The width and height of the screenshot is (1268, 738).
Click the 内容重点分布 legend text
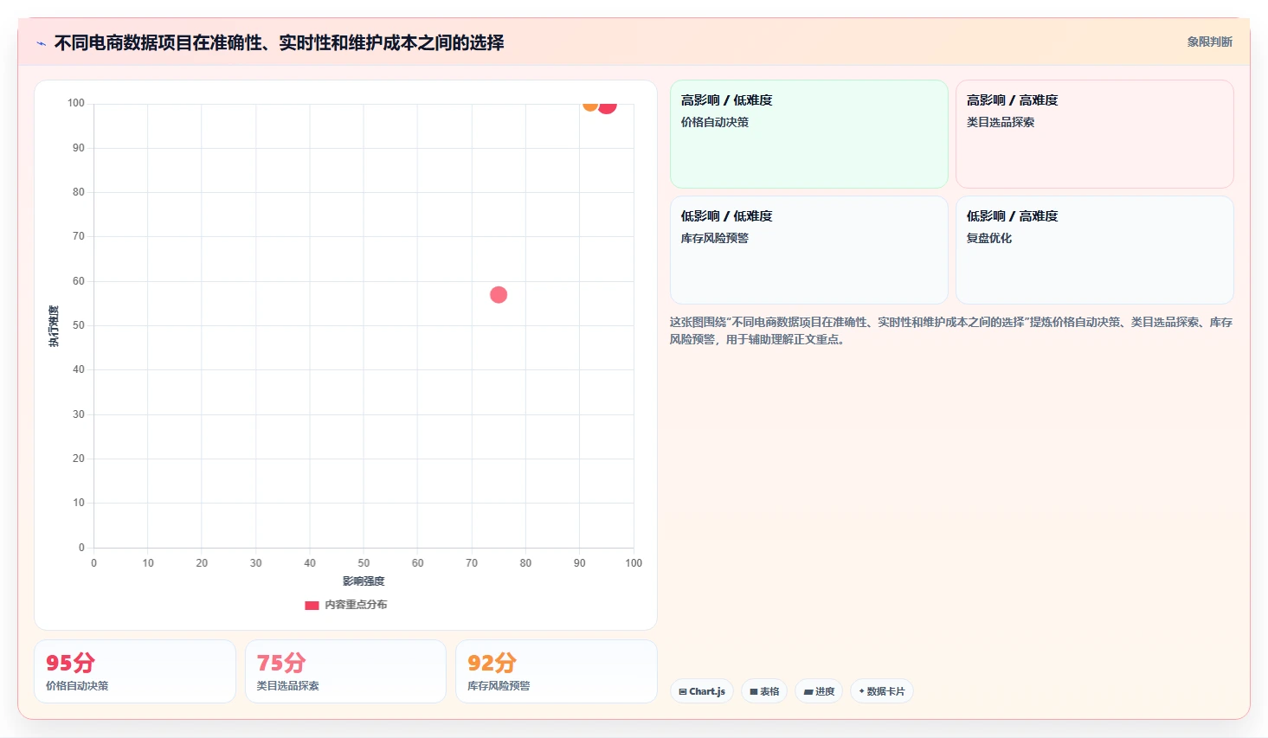point(356,605)
